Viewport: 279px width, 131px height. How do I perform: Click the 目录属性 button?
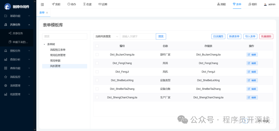218,36
